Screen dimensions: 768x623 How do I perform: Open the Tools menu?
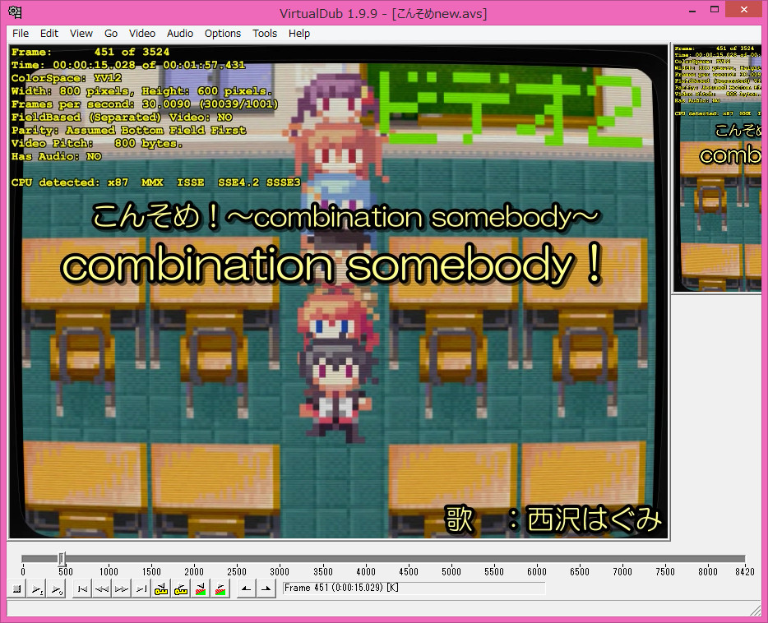(265, 33)
